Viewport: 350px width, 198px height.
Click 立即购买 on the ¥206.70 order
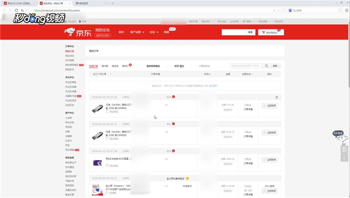(x=270, y=133)
